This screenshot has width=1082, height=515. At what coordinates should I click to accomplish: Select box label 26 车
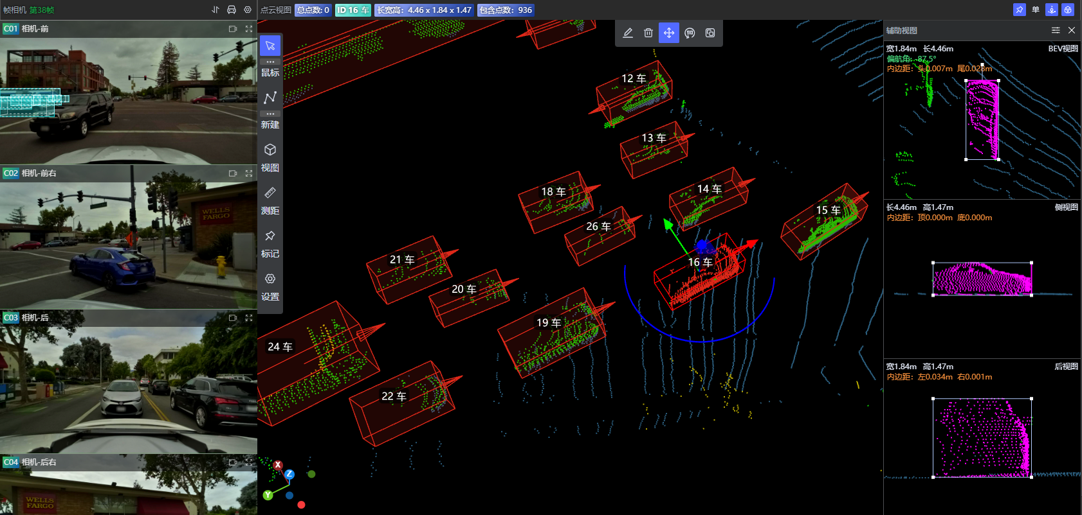(x=598, y=226)
